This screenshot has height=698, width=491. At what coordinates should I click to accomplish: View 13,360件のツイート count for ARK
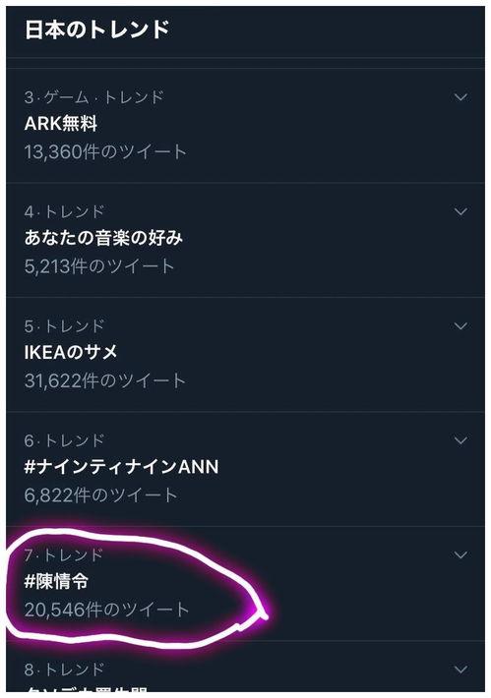[105, 151]
